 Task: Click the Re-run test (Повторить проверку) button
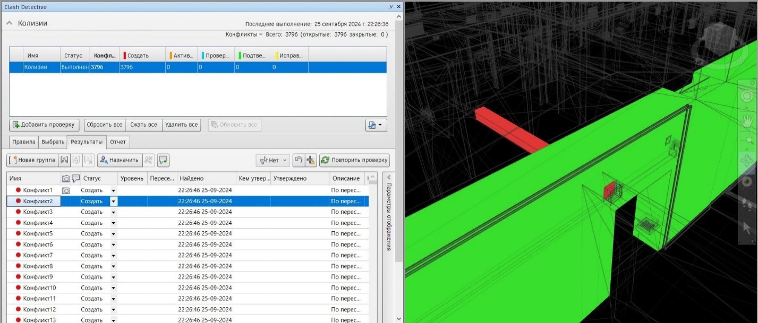point(354,160)
